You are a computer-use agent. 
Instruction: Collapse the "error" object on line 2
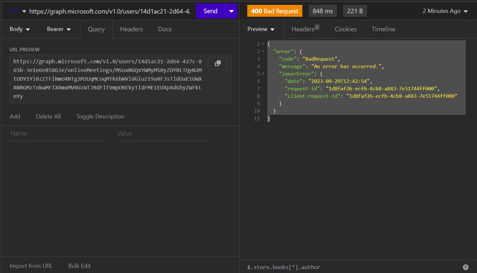263,51
